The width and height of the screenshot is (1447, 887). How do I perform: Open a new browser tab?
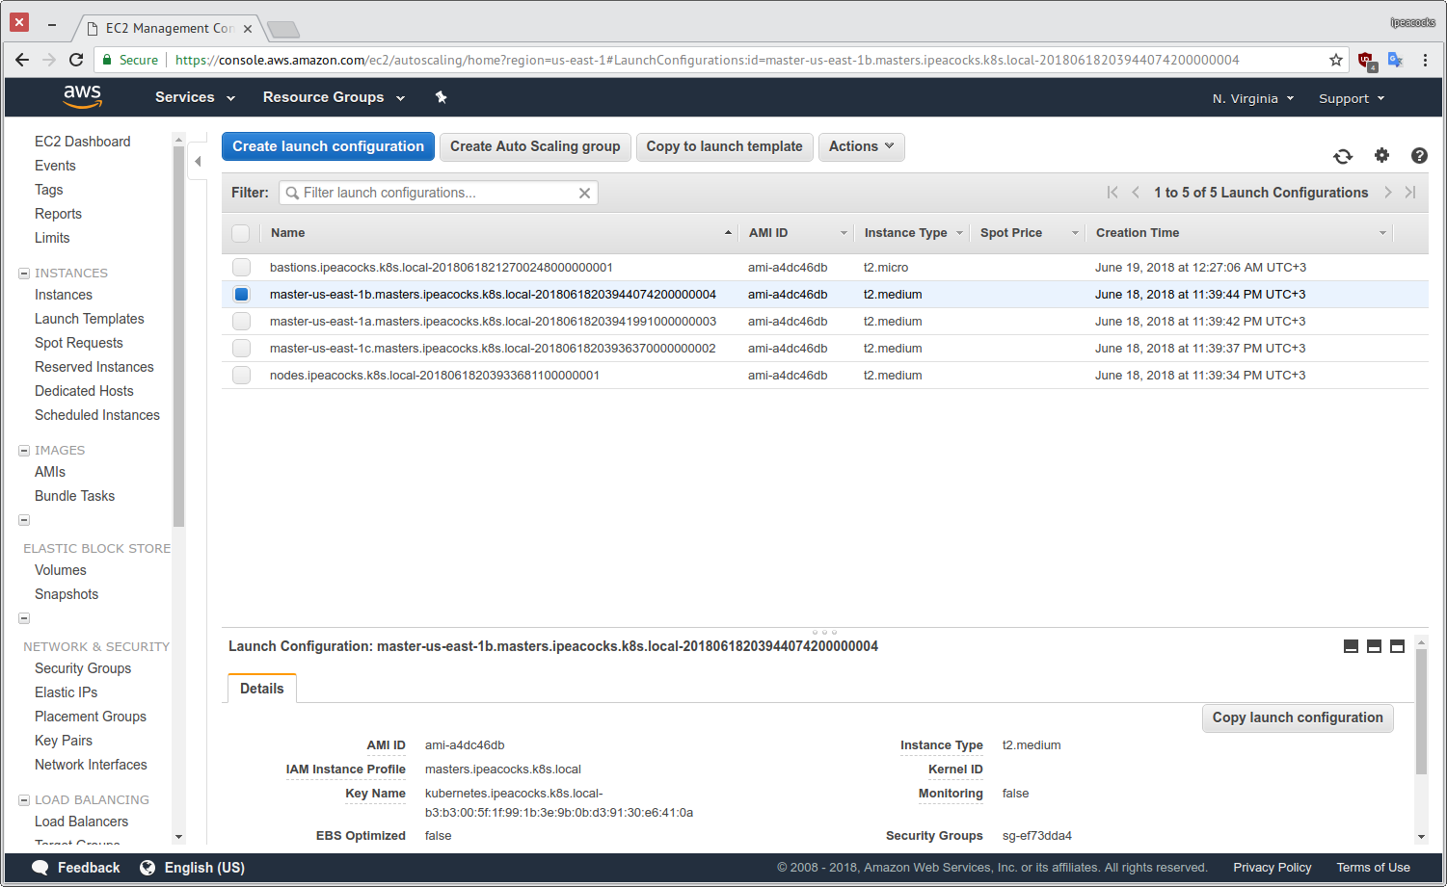pyautogui.click(x=282, y=29)
